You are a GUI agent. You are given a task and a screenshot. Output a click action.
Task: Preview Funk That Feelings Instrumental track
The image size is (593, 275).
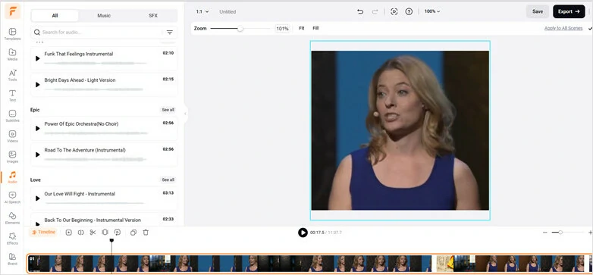point(37,58)
